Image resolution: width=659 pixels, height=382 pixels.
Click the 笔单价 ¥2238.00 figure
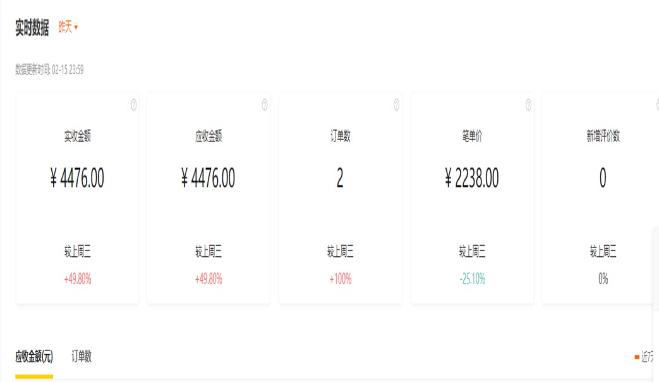coord(471,179)
